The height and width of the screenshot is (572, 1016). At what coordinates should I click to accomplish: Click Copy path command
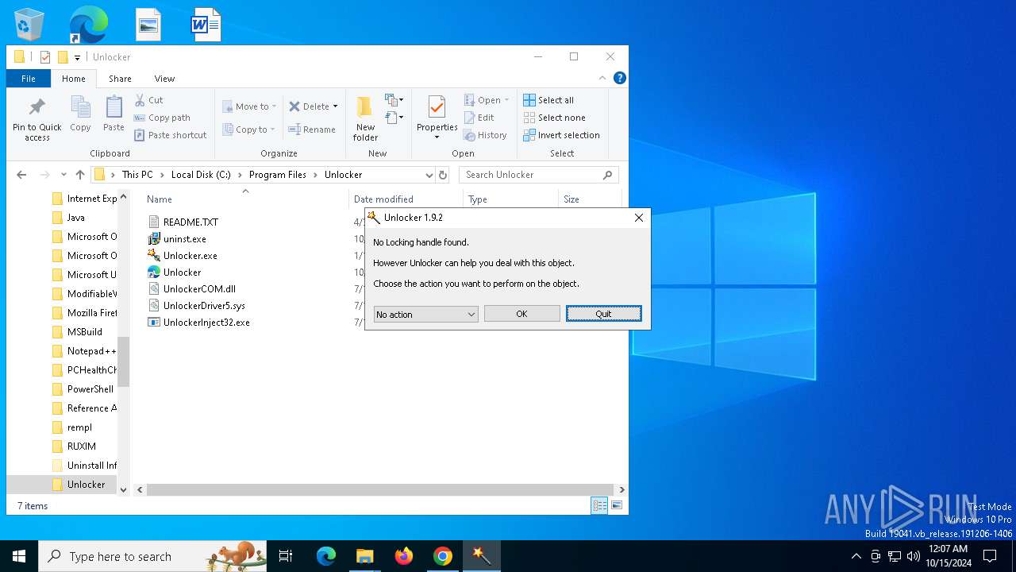tap(163, 118)
